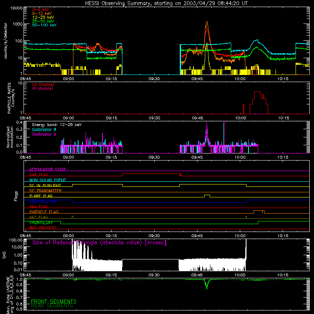Click the raised GAP_FLAG segment between 09:19 and 09:39
Viewport: 314px width, 314px height.
pyautogui.click(x=152, y=174)
